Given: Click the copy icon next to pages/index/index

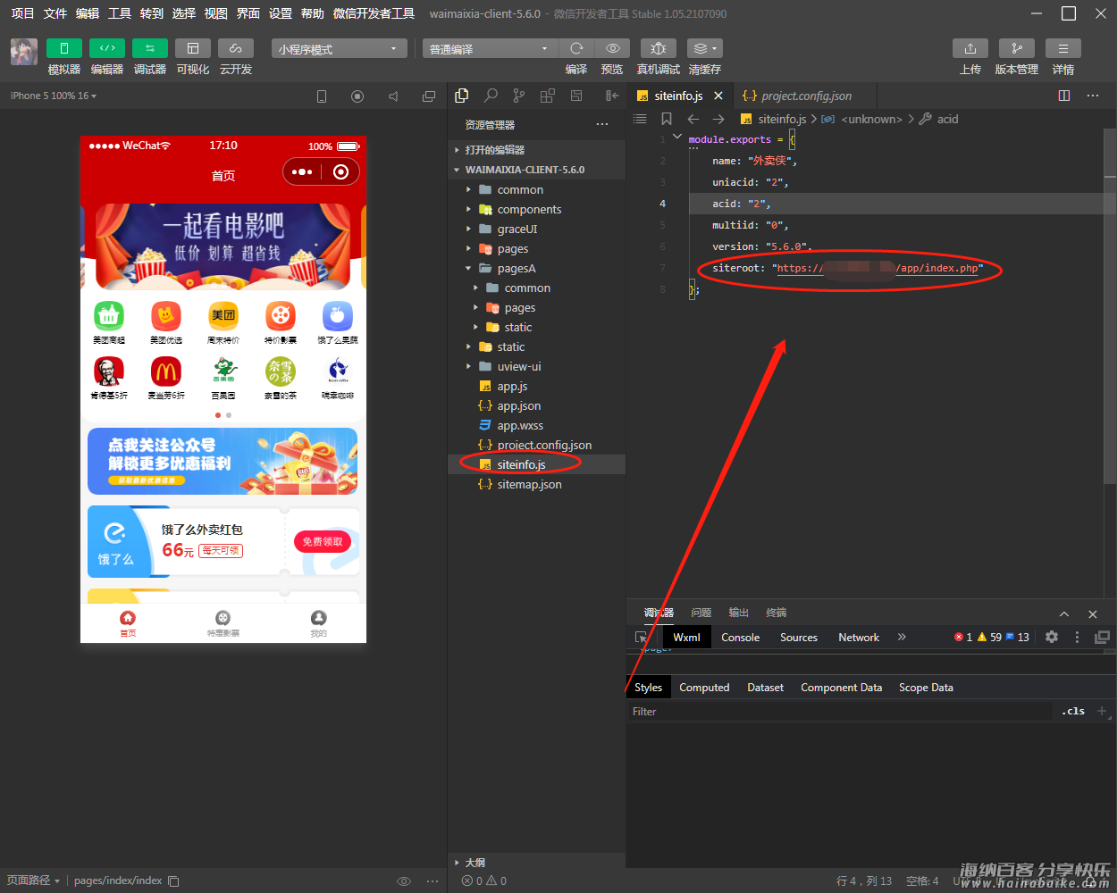Looking at the screenshot, I should pos(173,881).
